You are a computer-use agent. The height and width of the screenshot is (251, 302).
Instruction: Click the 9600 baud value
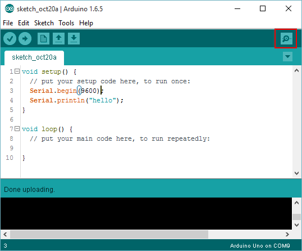click(89, 91)
